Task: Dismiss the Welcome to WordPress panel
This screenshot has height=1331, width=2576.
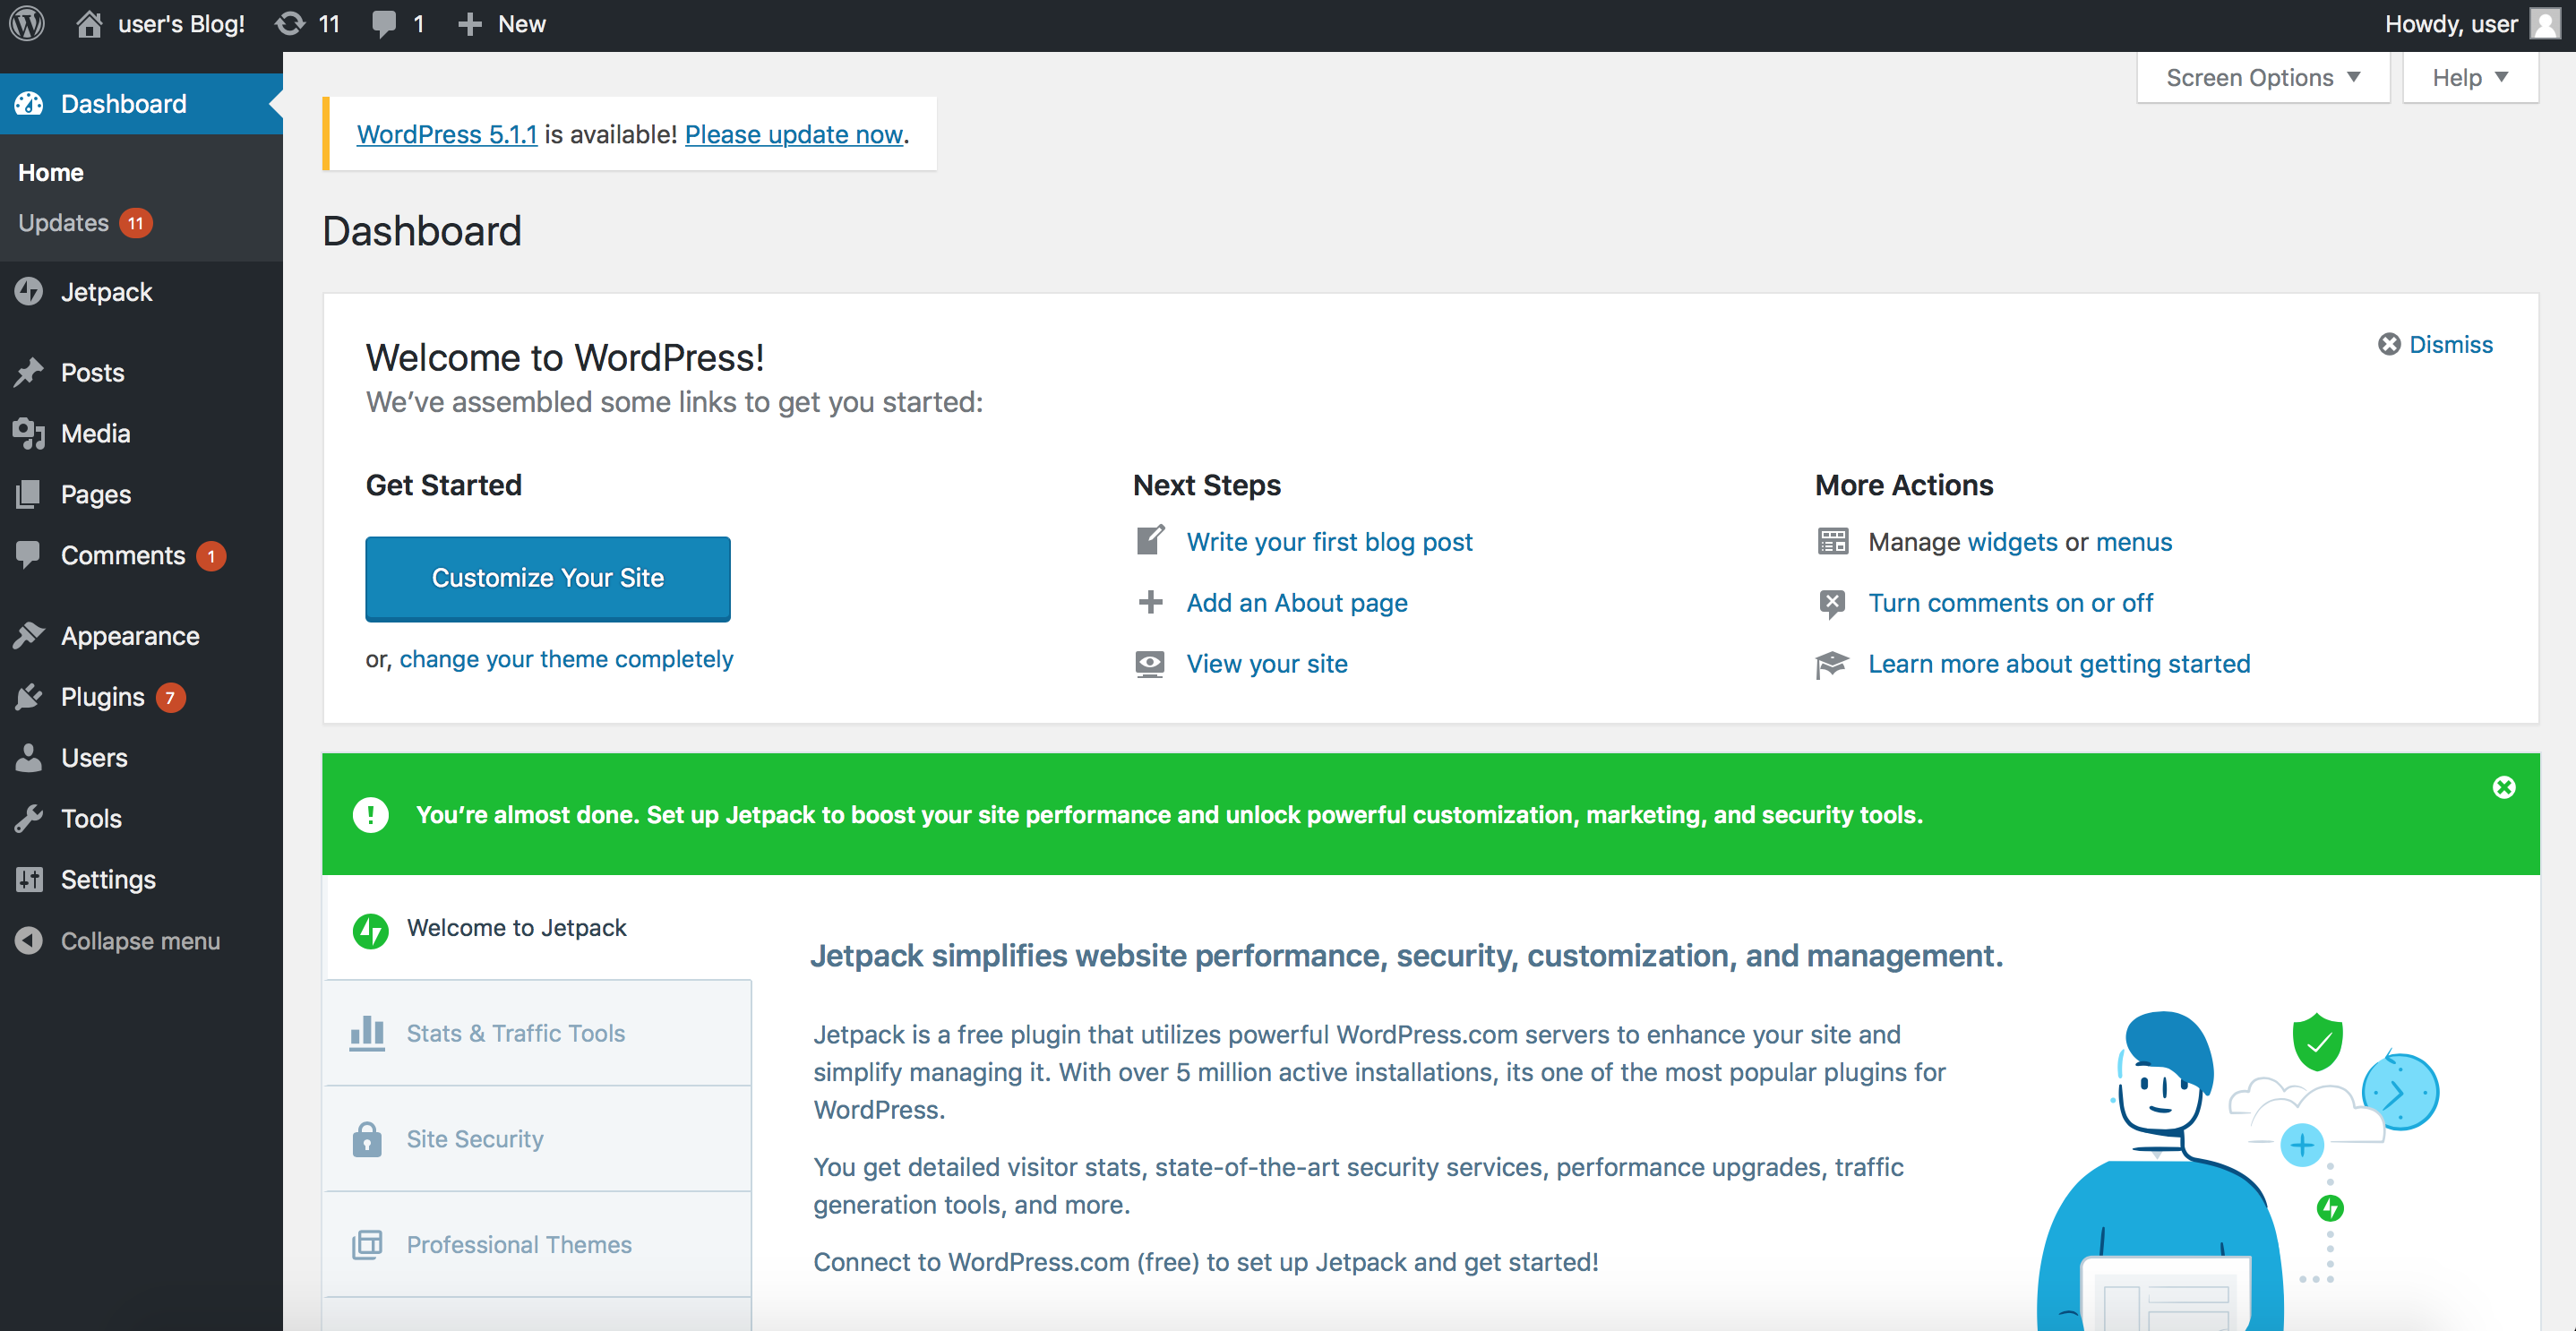Action: point(2435,344)
